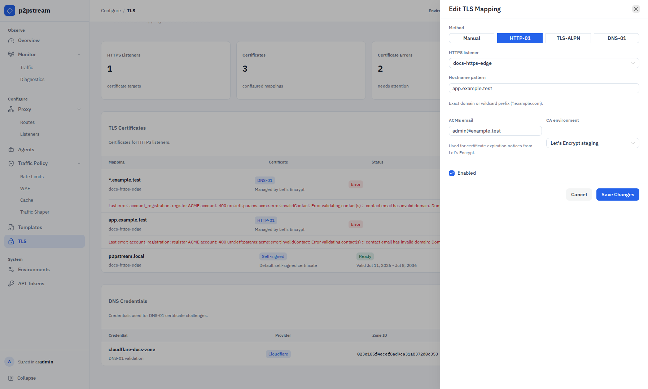The height and width of the screenshot is (389, 648).
Task: Collapse the Monitor section chevron
Action: (x=79, y=54)
